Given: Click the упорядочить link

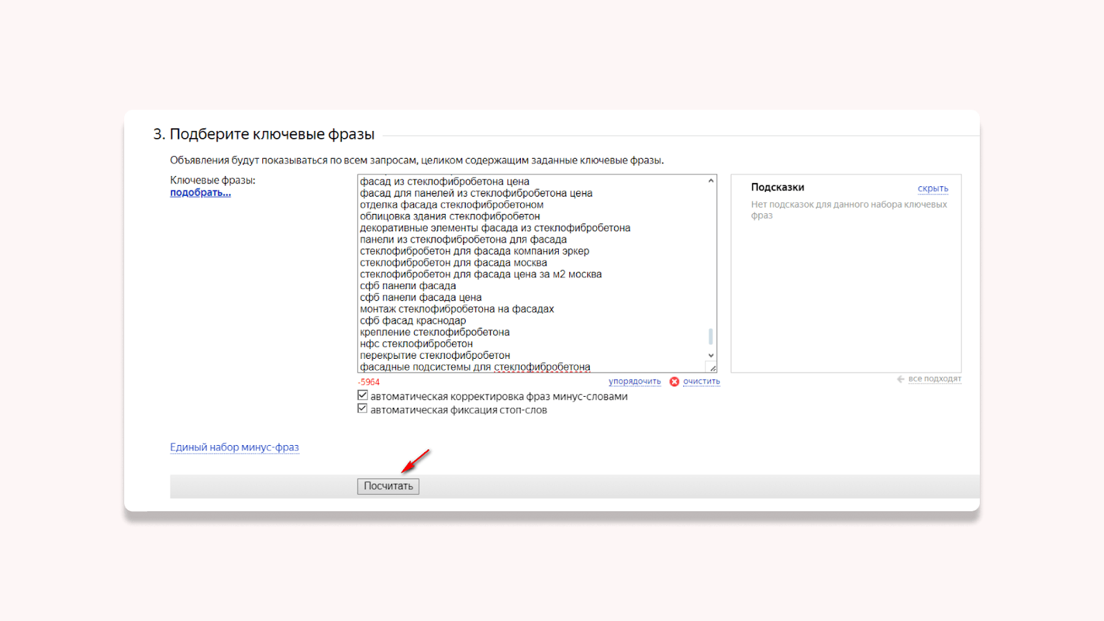Looking at the screenshot, I should pos(634,382).
